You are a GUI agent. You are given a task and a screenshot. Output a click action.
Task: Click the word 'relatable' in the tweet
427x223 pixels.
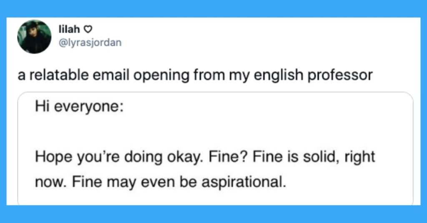pos(59,75)
